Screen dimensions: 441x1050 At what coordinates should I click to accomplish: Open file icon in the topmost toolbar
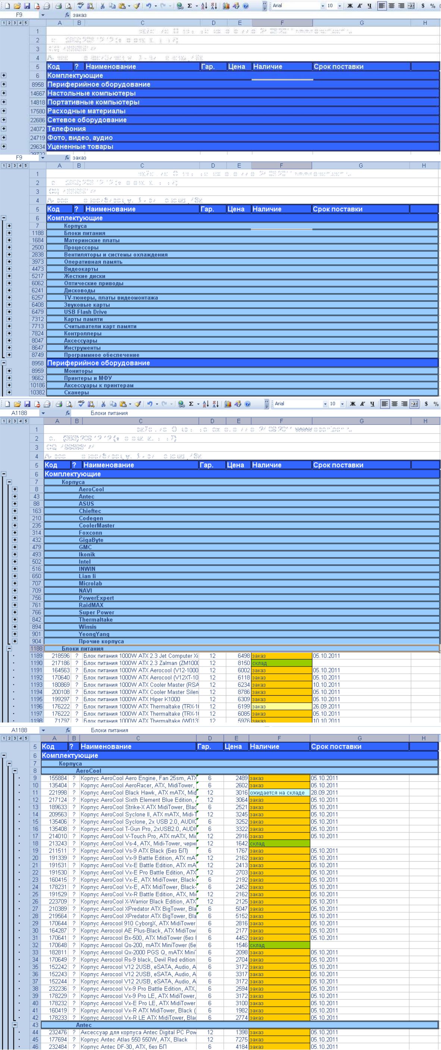click(x=17, y=6)
